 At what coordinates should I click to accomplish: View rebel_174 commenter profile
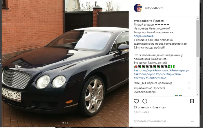pyautogui.click(x=140, y=83)
